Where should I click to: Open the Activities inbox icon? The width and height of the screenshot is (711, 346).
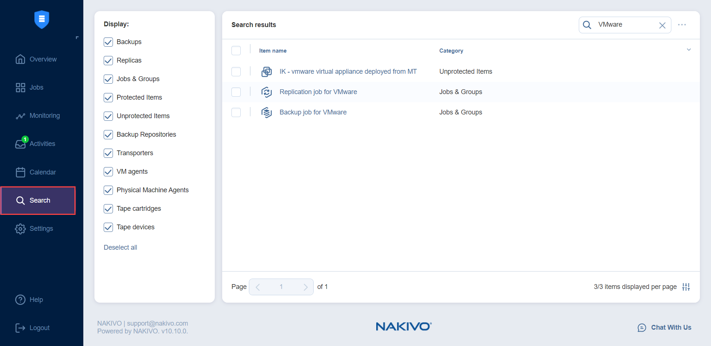pos(20,144)
